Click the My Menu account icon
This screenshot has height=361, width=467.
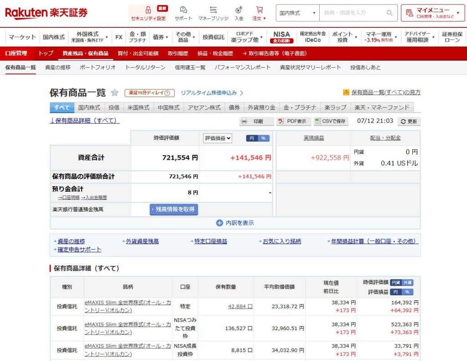[x=410, y=13]
